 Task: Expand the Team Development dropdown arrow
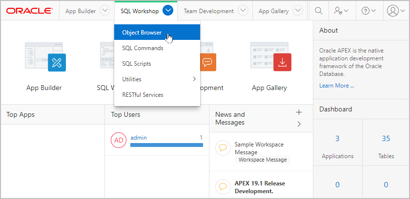pyautogui.click(x=243, y=11)
